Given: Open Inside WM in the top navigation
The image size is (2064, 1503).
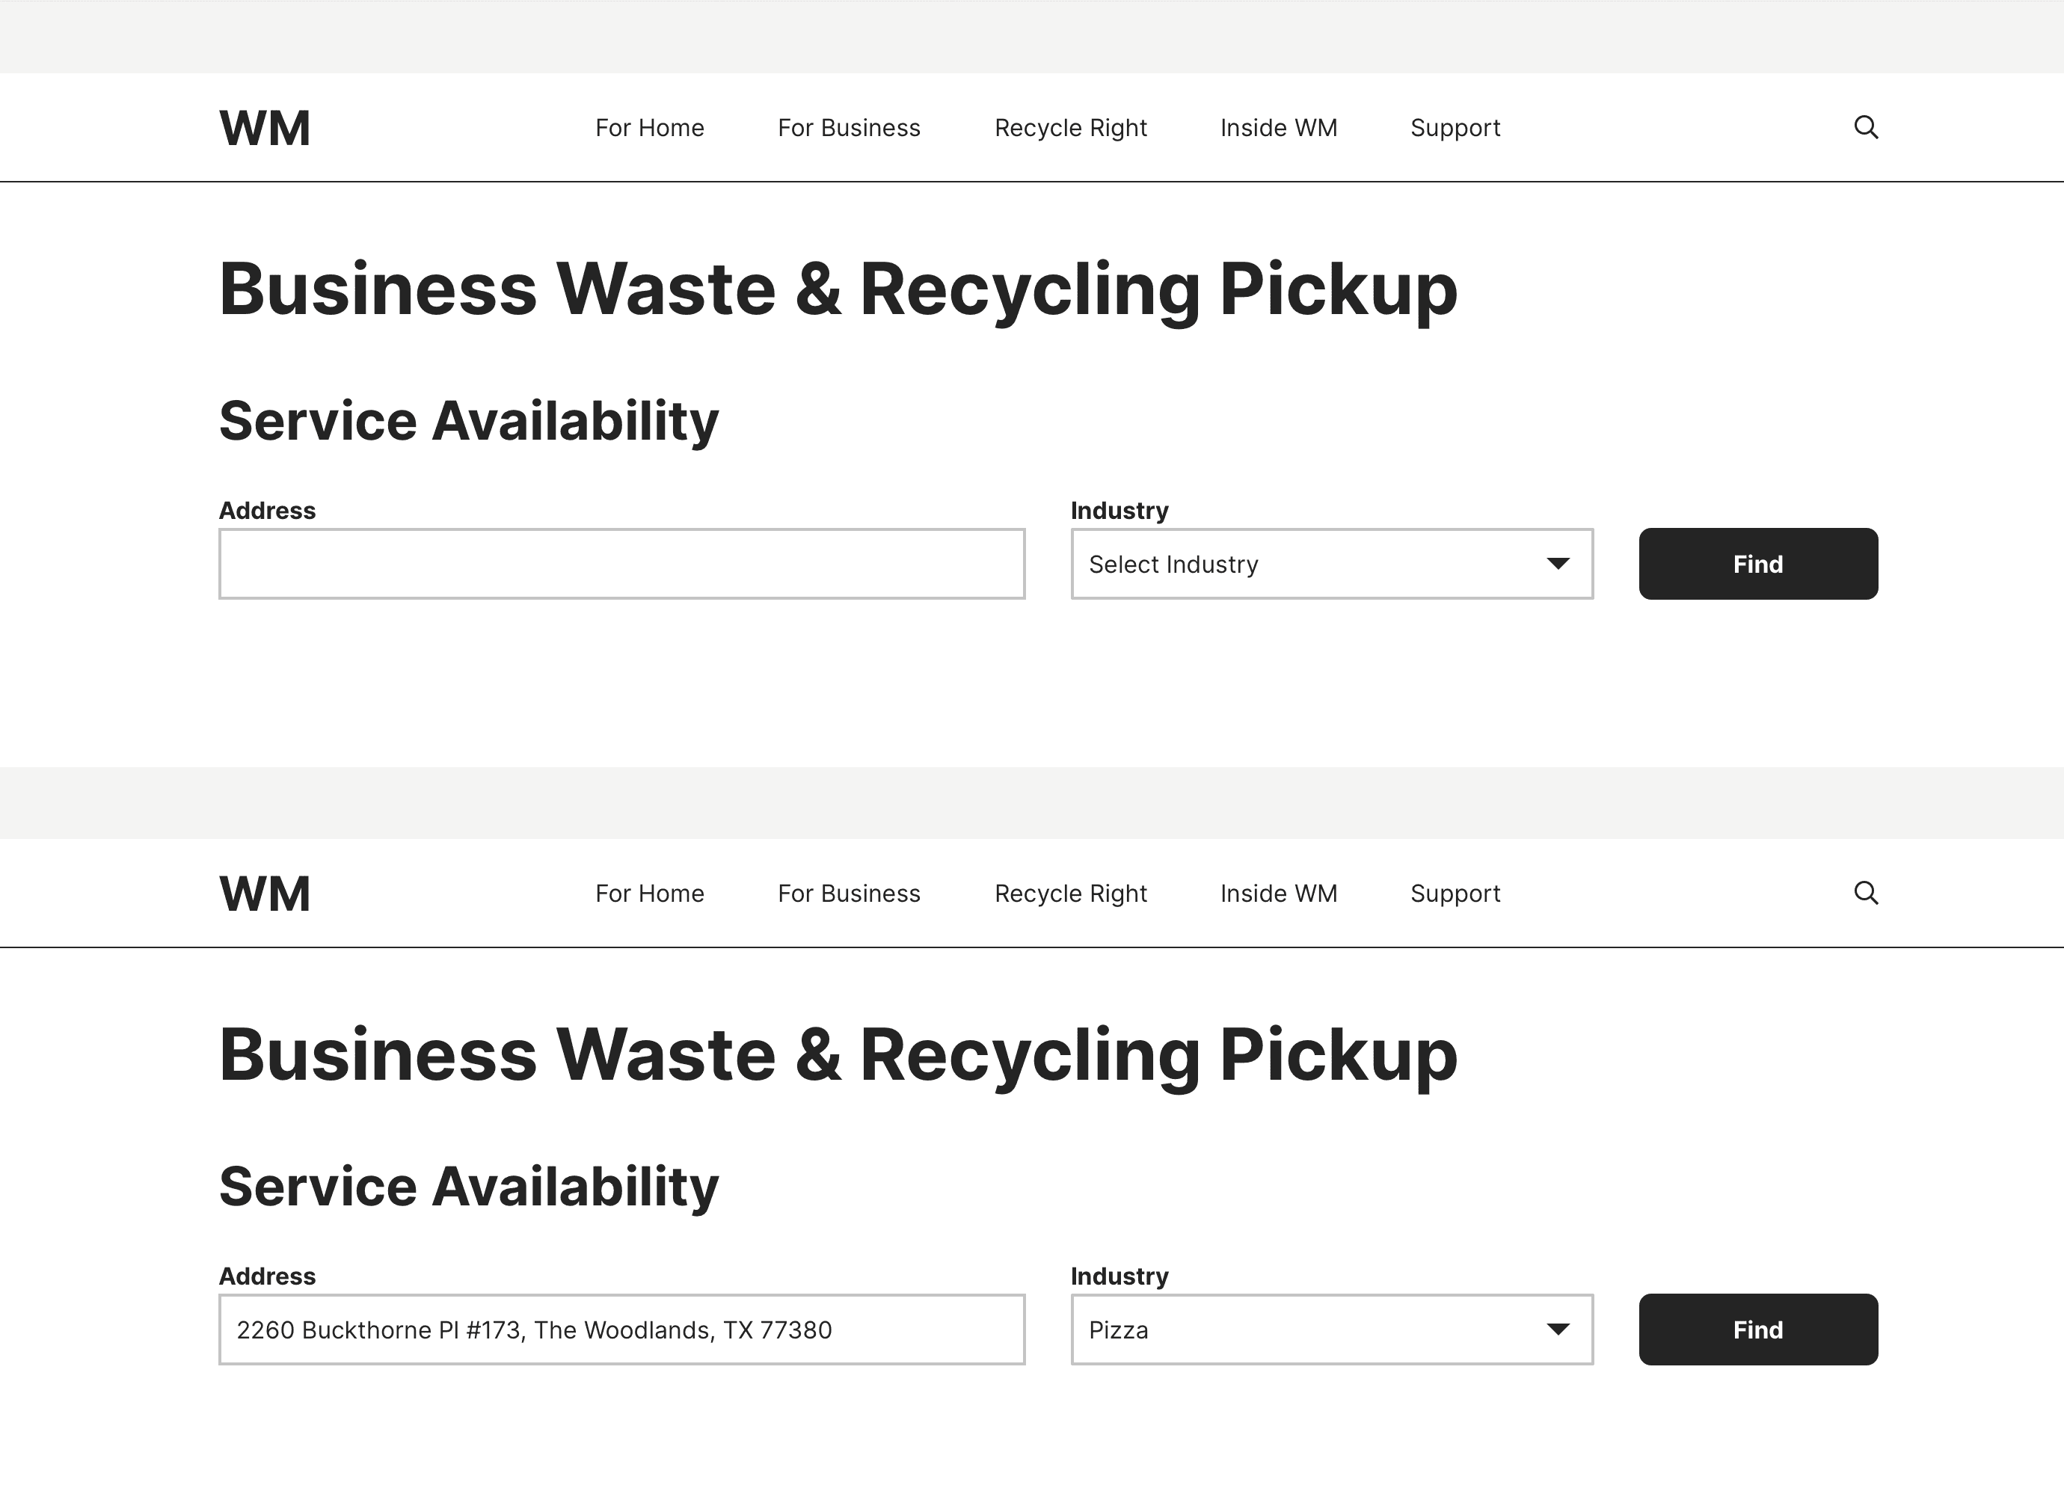Looking at the screenshot, I should point(1278,129).
